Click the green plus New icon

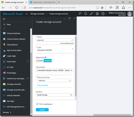point(4,25)
